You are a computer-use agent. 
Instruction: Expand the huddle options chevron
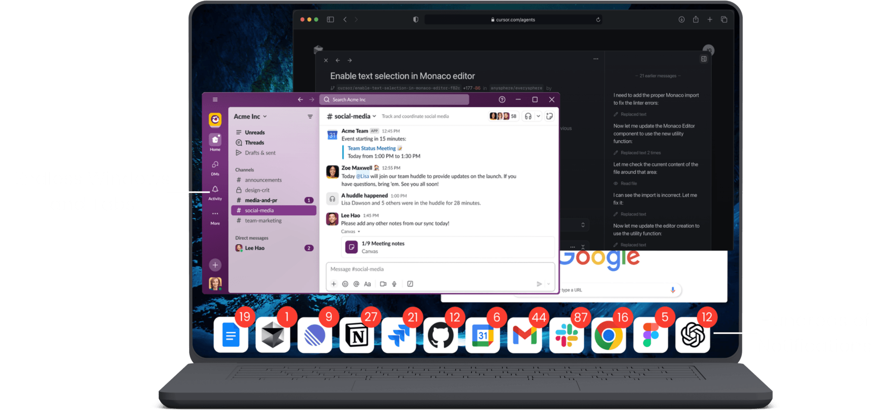point(538,116)
